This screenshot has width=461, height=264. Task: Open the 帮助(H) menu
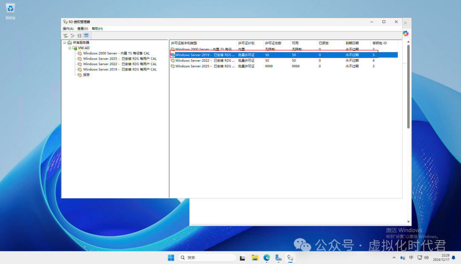[x=97, y=29]
